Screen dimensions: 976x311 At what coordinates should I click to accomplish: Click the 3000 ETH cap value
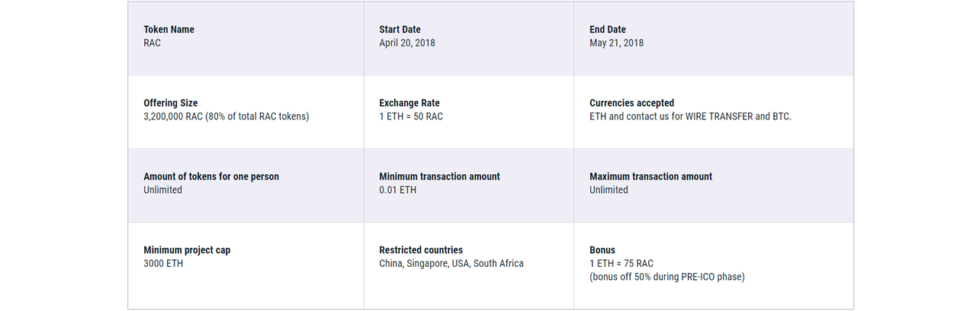pos(163,264)
